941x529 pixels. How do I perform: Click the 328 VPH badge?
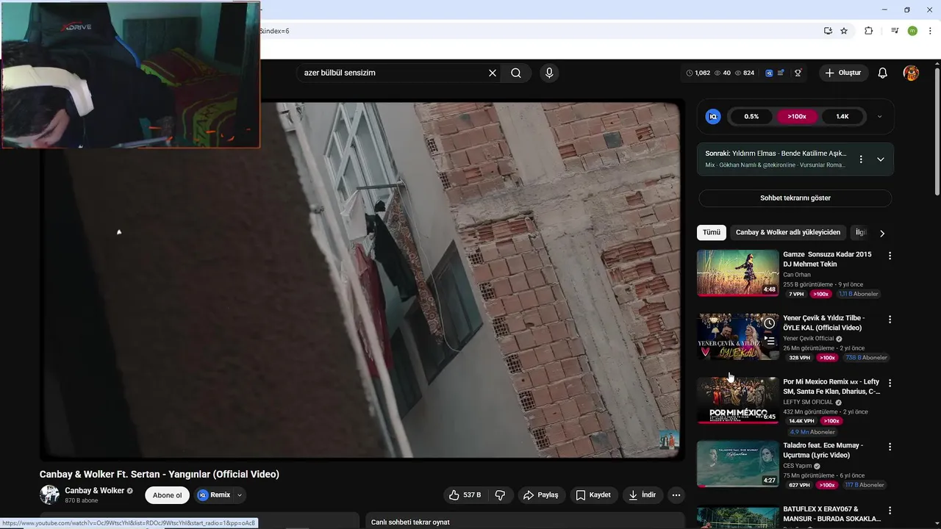(x=799, y=358)
